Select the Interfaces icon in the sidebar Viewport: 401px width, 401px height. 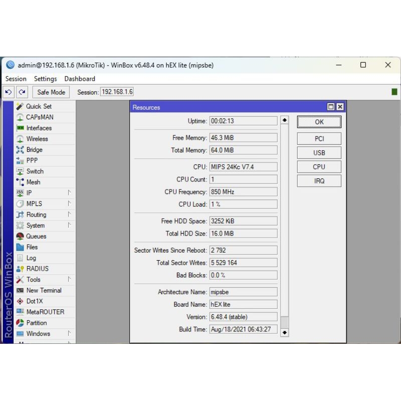(x=20, y=128)
